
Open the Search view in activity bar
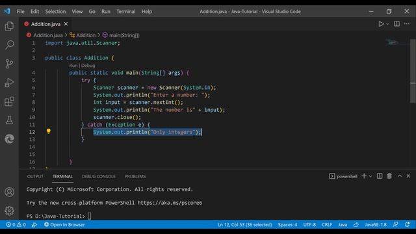[x=9, y=45]
